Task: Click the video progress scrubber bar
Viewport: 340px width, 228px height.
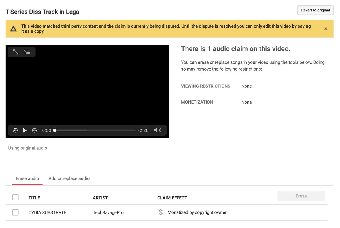Action: 95,130
